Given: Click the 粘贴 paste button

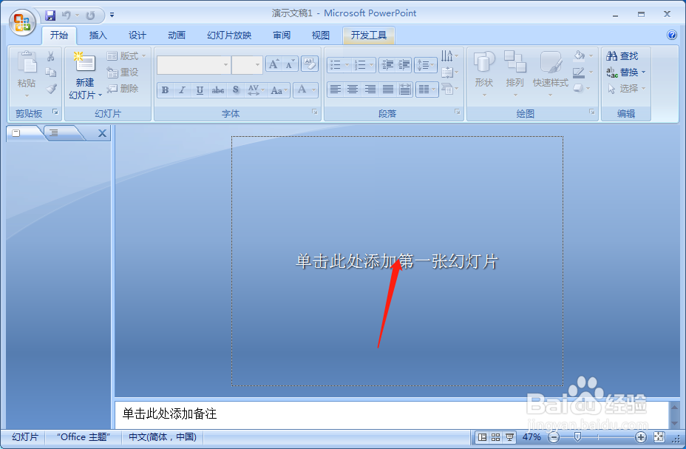Looking at the screenshot, I should point(27,74).
